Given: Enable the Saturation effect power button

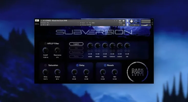Looking at the screenshot, I should pos(46,65).
